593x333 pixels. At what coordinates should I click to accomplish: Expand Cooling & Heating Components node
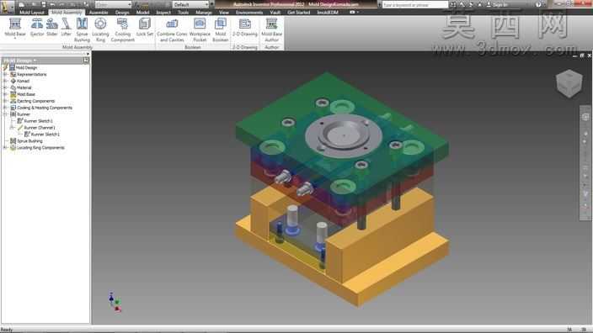point(5,108)
